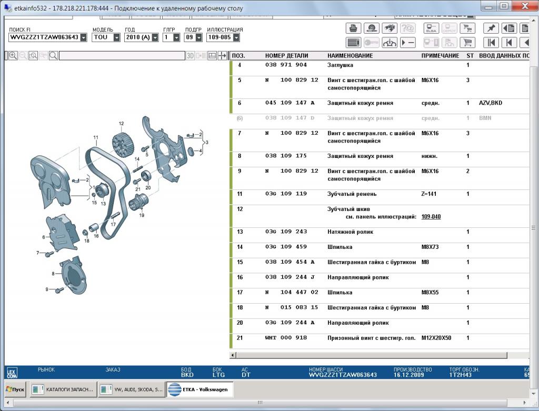This screenshot has width=539, height=411.
Task: Click the 109-040 illustration panel link
Action: [431, 217]
